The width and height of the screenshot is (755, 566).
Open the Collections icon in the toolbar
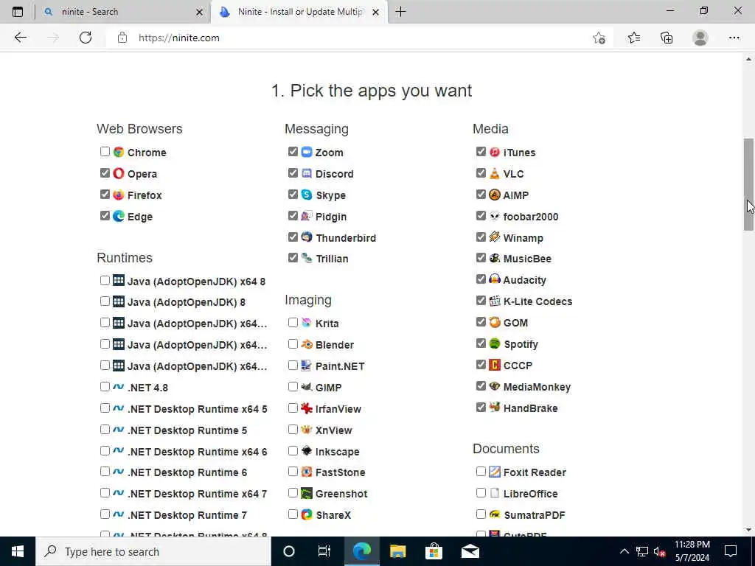tap(667, 38)
